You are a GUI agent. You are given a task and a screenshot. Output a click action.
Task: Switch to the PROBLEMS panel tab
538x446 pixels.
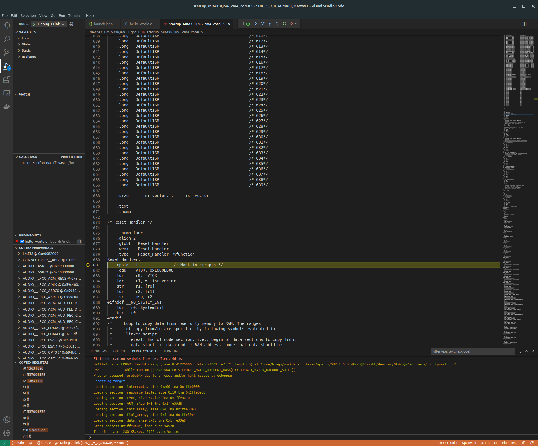tap(99, 351)
